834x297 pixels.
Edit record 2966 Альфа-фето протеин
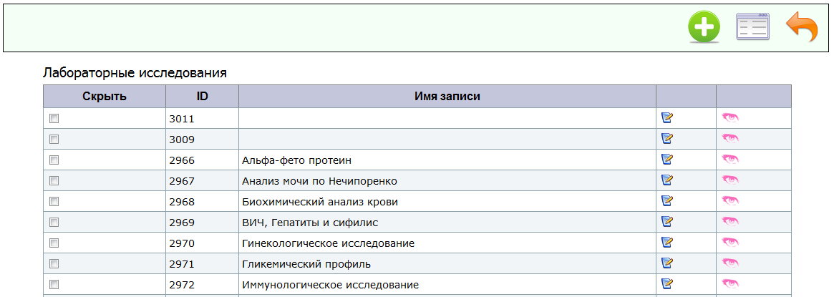tap(667, 159)
